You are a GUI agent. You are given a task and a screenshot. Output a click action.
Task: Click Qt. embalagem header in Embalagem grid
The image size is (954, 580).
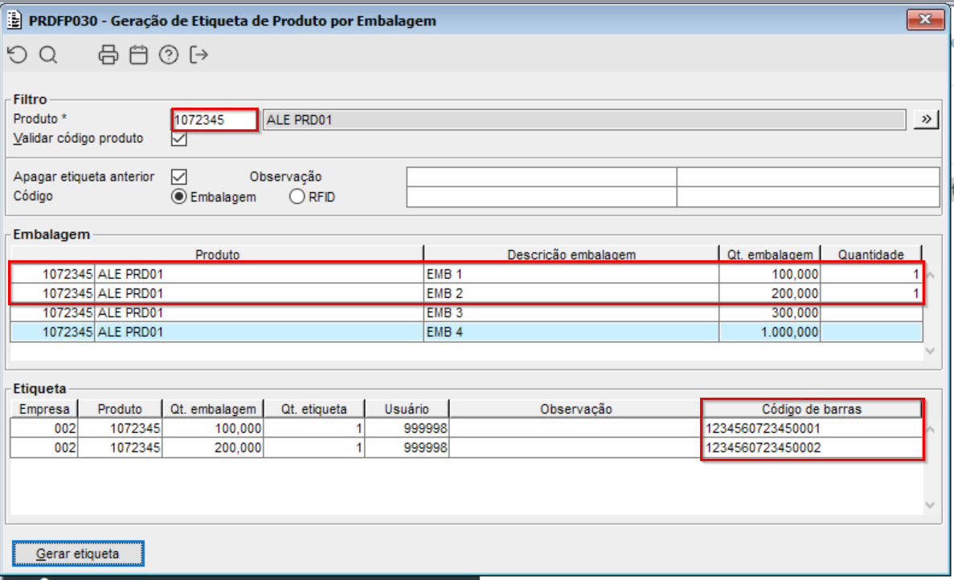pyautogui.click(x=770, y=255)
